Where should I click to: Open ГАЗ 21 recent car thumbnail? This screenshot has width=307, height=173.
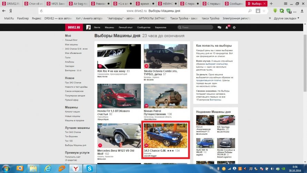point(205,120)
